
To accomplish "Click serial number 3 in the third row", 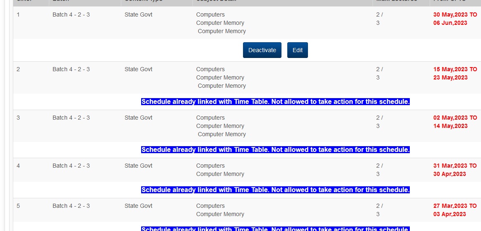I will click(18, 118).
